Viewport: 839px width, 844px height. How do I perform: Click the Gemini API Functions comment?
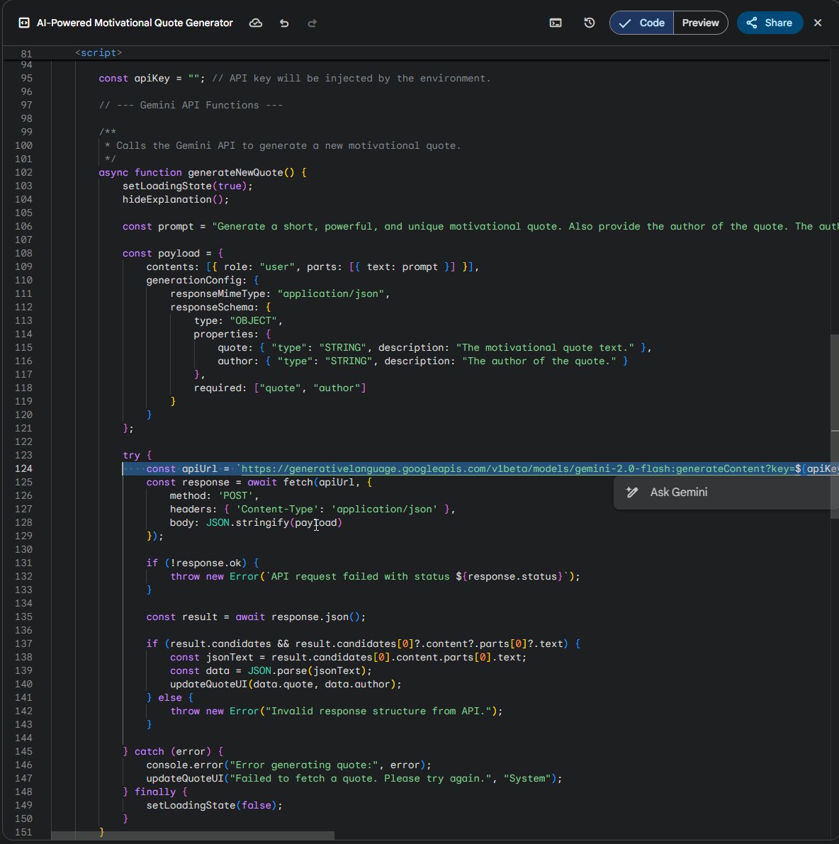[x=191, y=105]
